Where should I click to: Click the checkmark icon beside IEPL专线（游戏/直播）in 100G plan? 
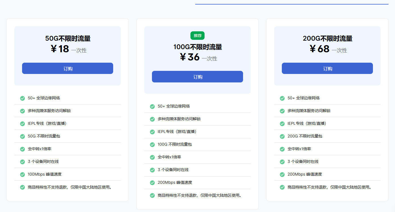(152, 132)
